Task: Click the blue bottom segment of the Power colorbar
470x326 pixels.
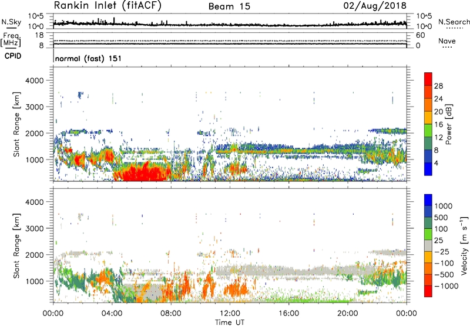Action: 428,169
